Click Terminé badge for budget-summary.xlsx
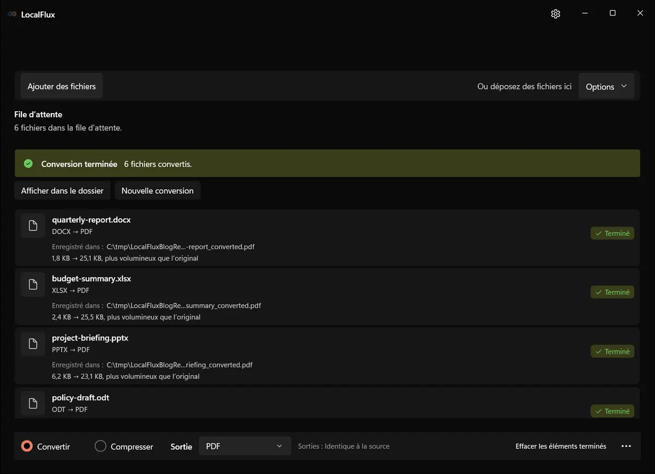This screenshot has width=655, height=474. [x=612, y=292]
